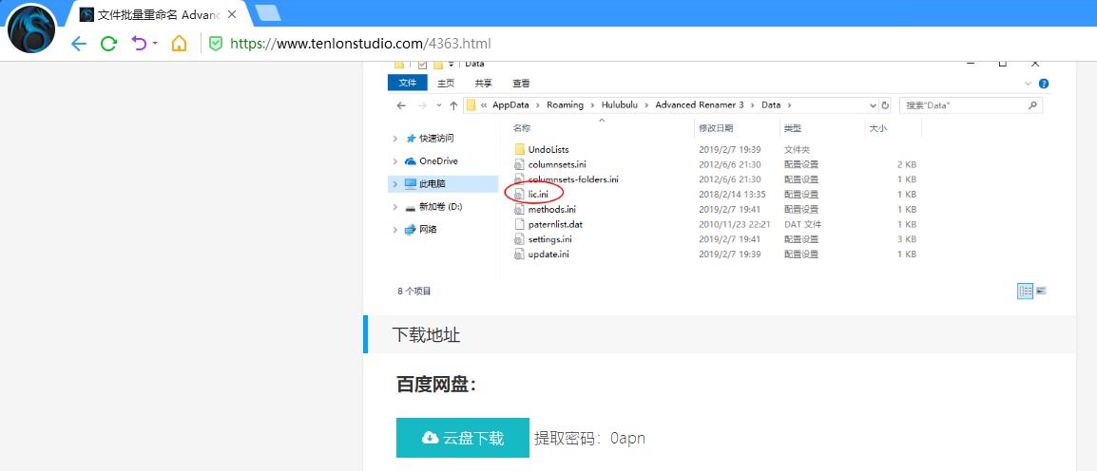Screen dimensions: 1097x471
Task: Click the 搜索"Data" search box
Action: 971,105
